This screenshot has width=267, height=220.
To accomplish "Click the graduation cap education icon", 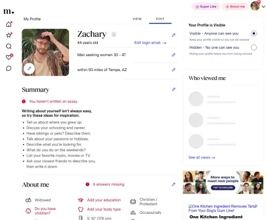I will pyautogui.click(x=81, y=200).
